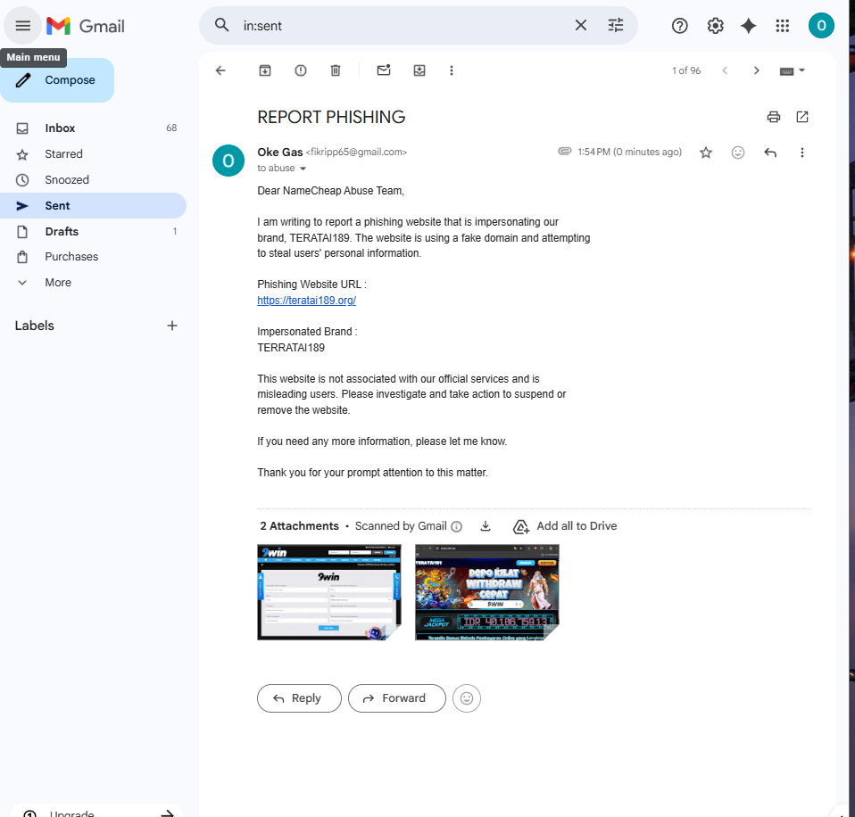
Task: Click the Labels section heading
Action: tap(34, 326)
